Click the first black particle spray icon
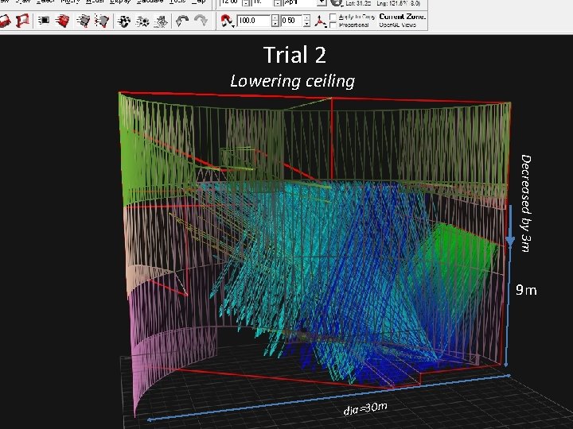Image resolution: width=573 pixels, height=429 pixels. click(124, 21)
